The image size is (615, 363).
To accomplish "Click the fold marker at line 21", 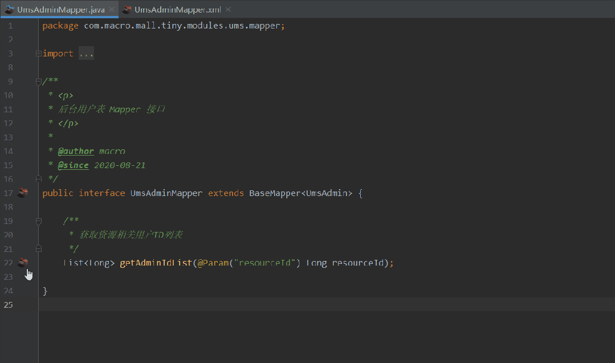I will click(x=38, y=248).
